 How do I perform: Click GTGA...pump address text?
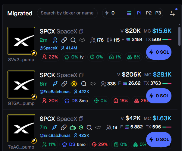(x=21, y=103)
